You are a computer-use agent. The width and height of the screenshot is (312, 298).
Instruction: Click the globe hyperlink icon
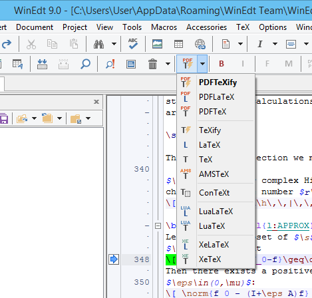pyautogui.click(x=200, y=44)
